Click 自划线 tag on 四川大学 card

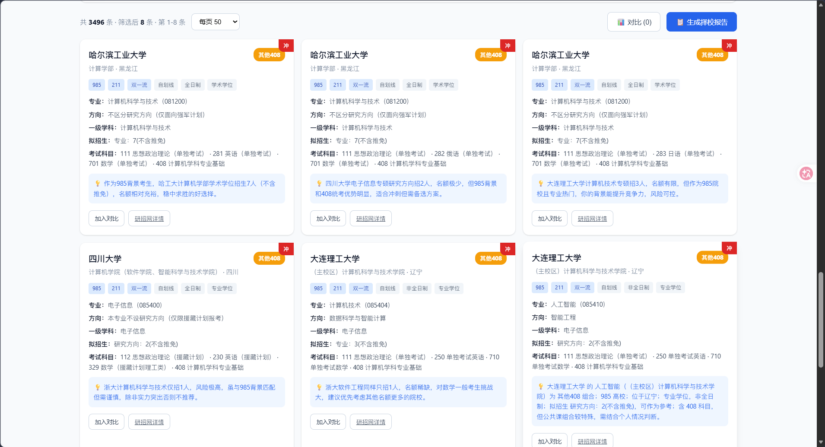pos(166,288)
